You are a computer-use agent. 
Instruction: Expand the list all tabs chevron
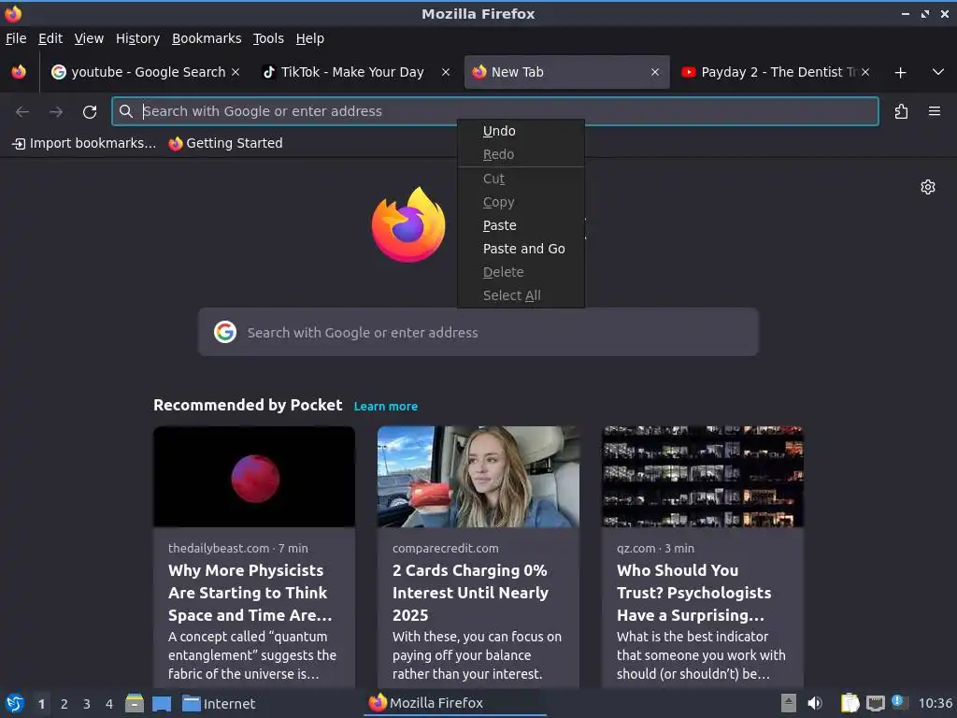938,72
